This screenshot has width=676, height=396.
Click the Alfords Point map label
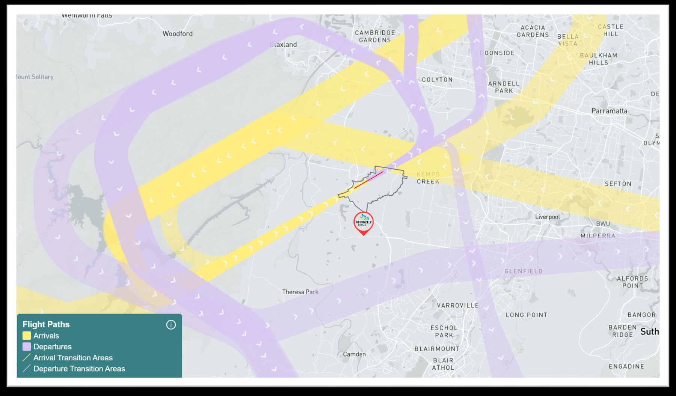click(x=632, y=282)
